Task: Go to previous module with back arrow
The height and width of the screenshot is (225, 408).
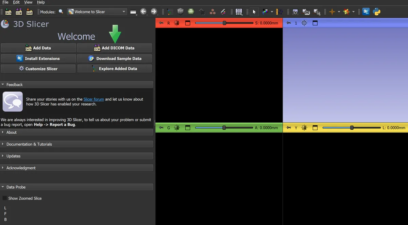Action: (x=143, y=12)
